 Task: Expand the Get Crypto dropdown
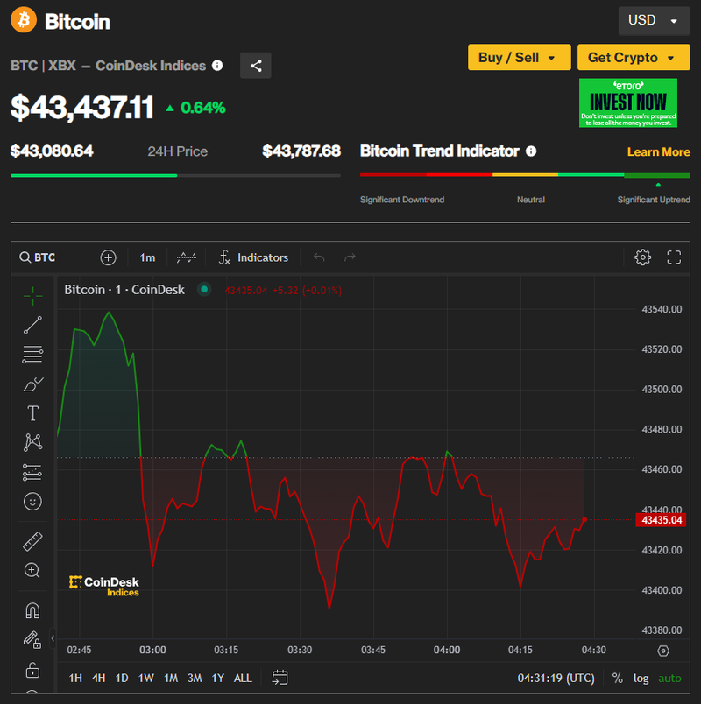tap(634, 58)
